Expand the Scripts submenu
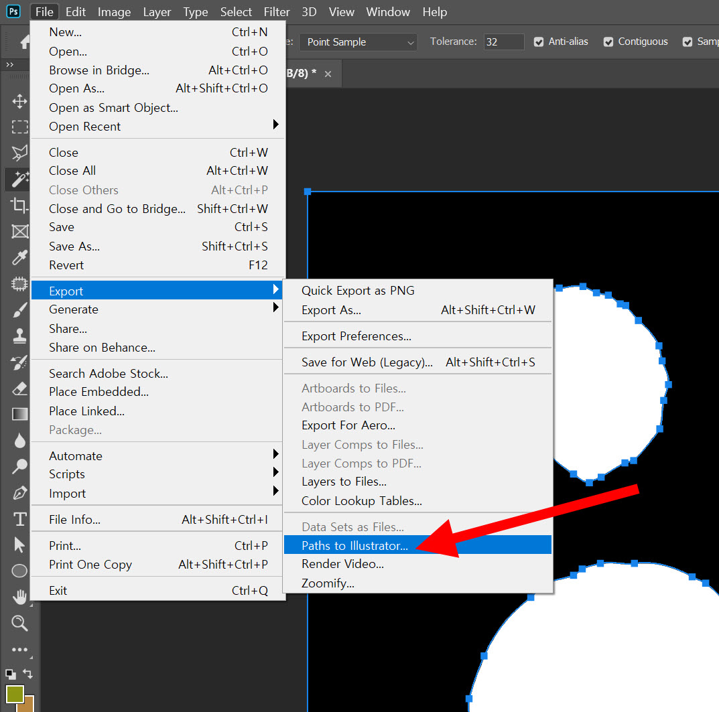The width and height of the screenshot is (719, 712). [x=158, y=474]
